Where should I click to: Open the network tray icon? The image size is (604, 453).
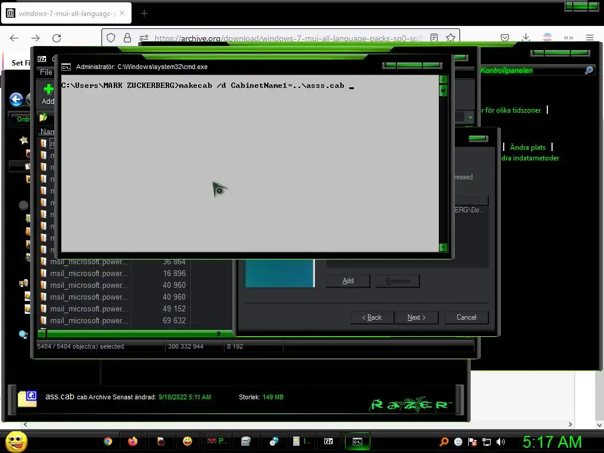(x=487, y=442)
